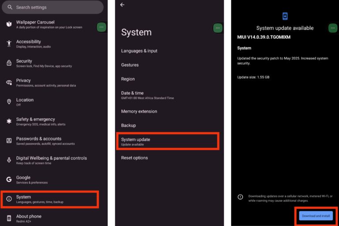Tap the info icon beside cellular warning

click(240, 197)
